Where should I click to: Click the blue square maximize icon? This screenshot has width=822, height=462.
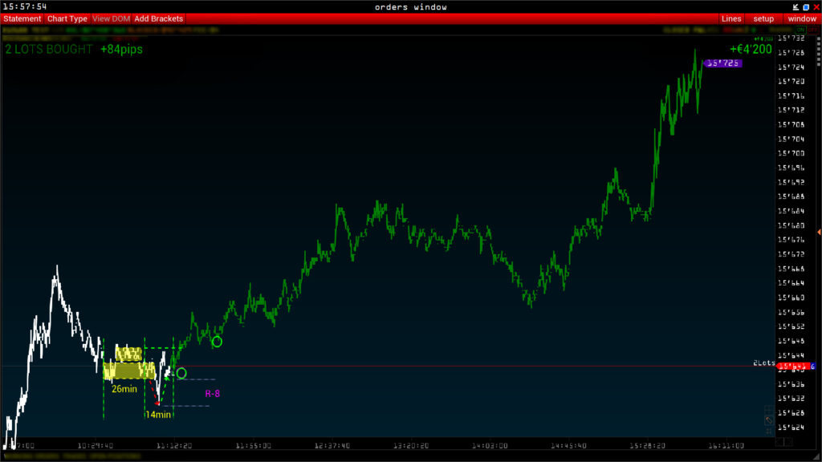click(805, 6)
